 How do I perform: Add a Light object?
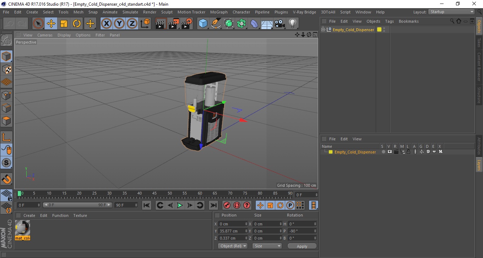(292, 24)
